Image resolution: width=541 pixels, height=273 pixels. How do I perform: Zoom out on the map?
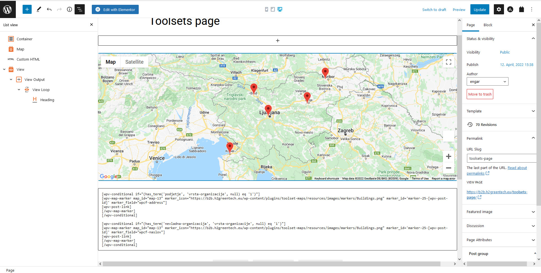coord(449,168)
